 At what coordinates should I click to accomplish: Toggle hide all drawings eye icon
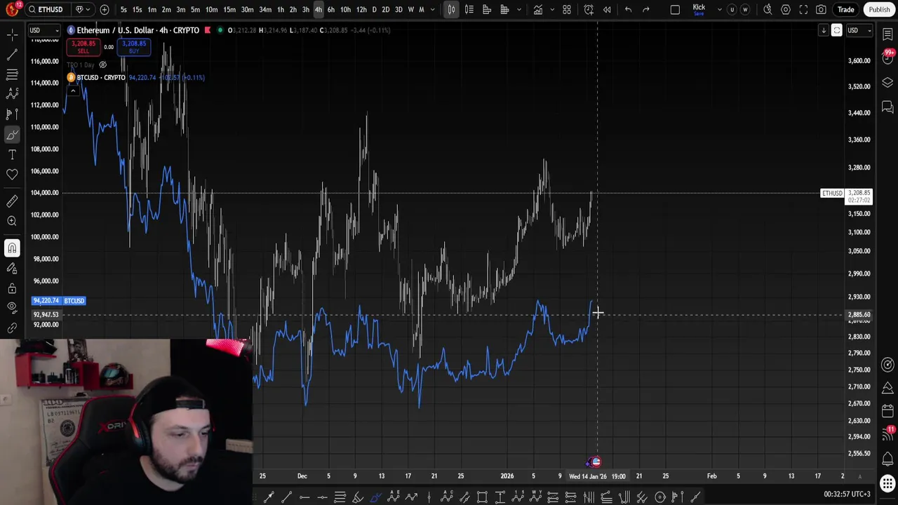click(x=12, y=307)
